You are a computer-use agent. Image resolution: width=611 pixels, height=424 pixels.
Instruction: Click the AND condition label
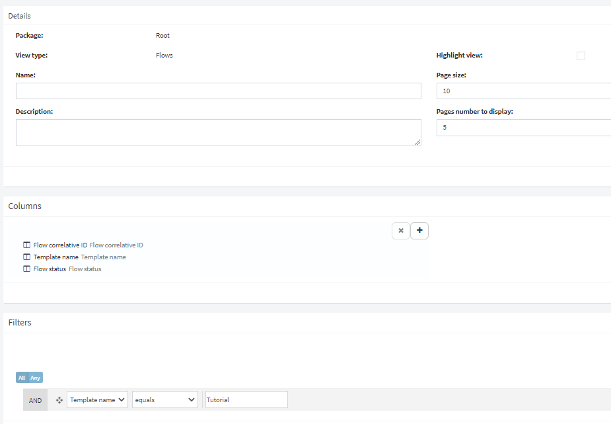[x=35, y=400]
